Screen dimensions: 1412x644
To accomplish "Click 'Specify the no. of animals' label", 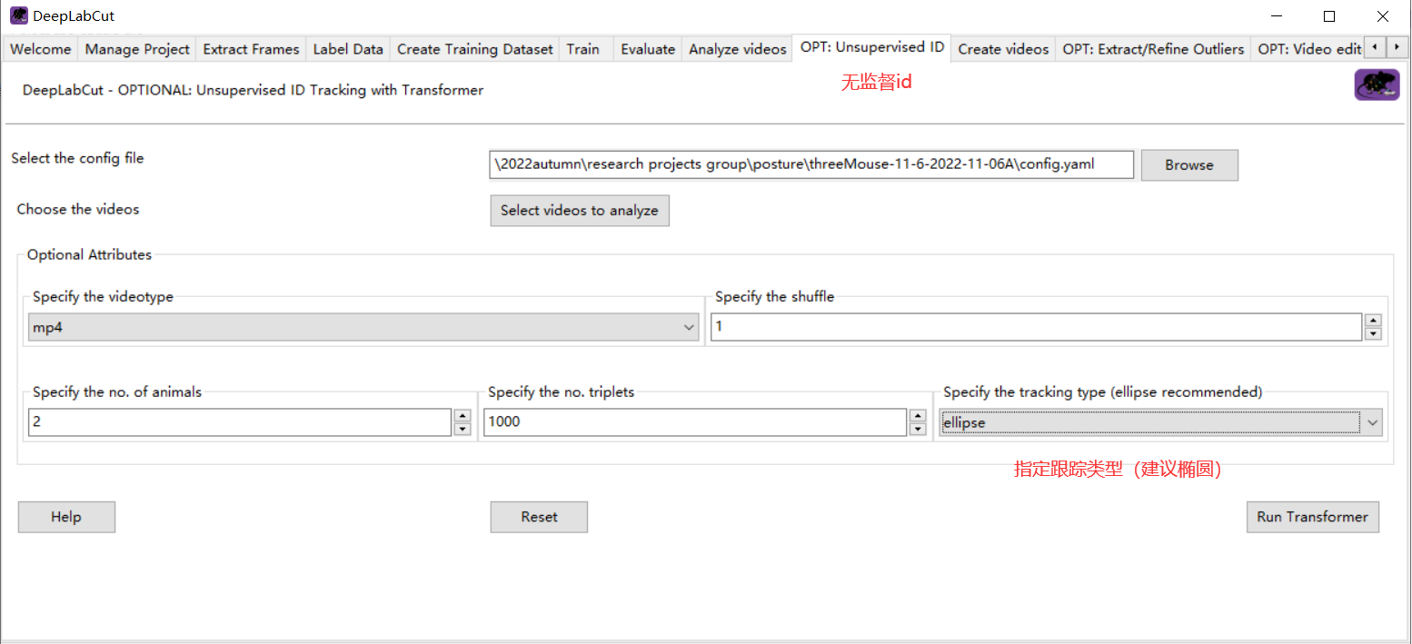I will [117, 392].
